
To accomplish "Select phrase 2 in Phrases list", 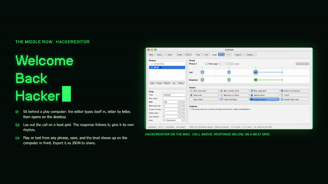I will [x=167, y=67].
